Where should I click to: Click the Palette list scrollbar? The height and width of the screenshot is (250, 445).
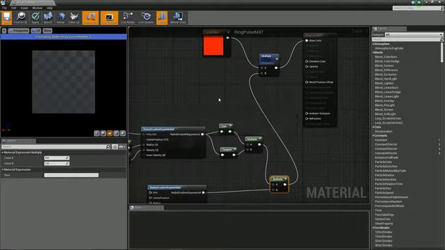442,53
